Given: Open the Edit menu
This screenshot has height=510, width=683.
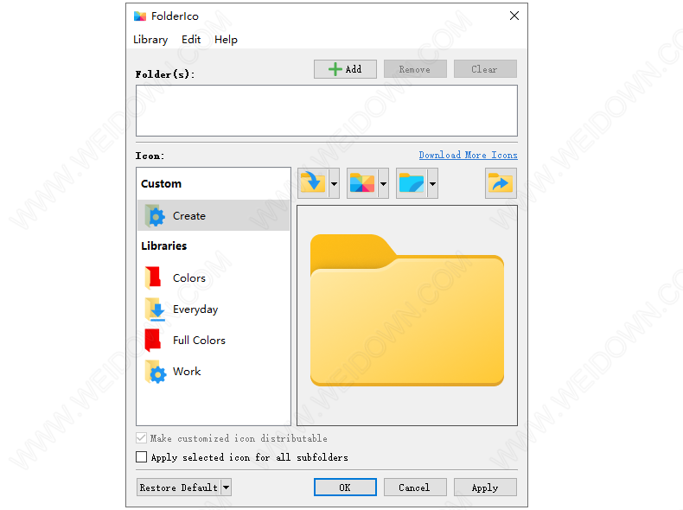Looking at the screenshot, I should [x=191, y=40].
